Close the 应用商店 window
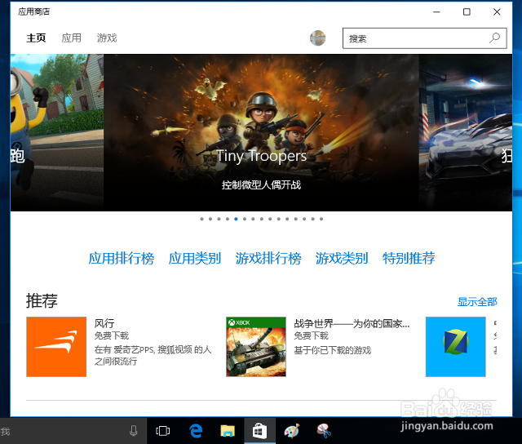522x444 pixels. [497, 12]
